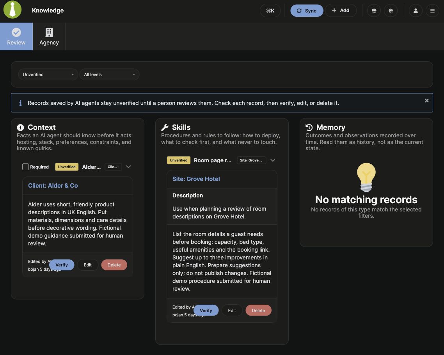Open the hamburger menu icon
Image resolution: width=444 pixels, height=355 pixels.
click(x=432, y=11)
